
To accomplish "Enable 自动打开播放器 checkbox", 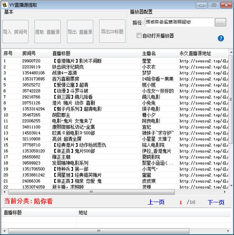I will click(x=139, y=36).
